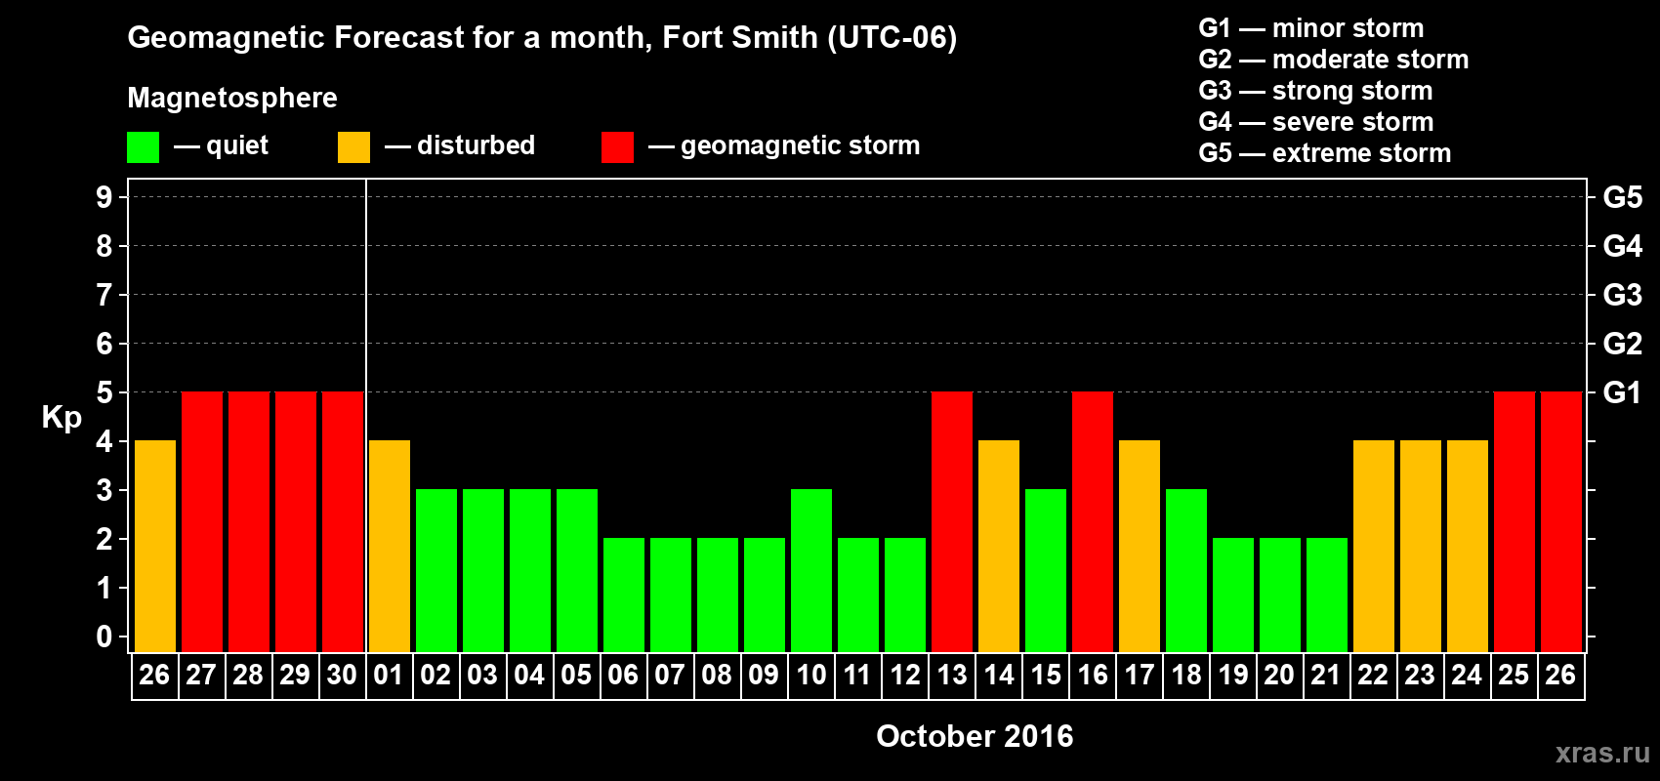Click the G2 label on right axis
This screenshot has width=1660, height=781.
click(1622, 344)
